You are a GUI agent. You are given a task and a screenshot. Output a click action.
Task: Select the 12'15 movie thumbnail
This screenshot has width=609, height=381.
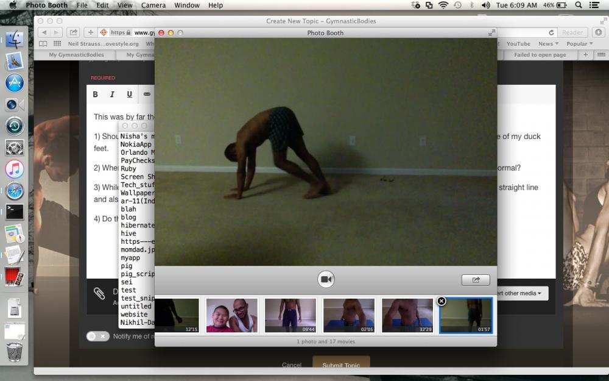(177, 315)
